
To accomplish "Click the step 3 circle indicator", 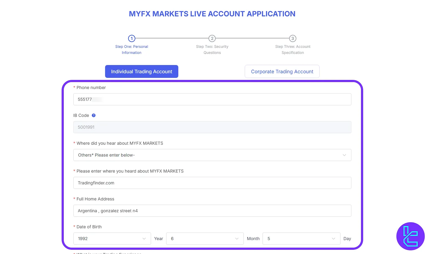I will 292,38.
